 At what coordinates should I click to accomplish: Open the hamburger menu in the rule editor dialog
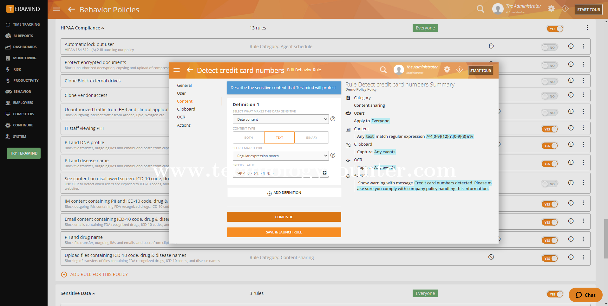pyautogui.click(x=177, y=70)
